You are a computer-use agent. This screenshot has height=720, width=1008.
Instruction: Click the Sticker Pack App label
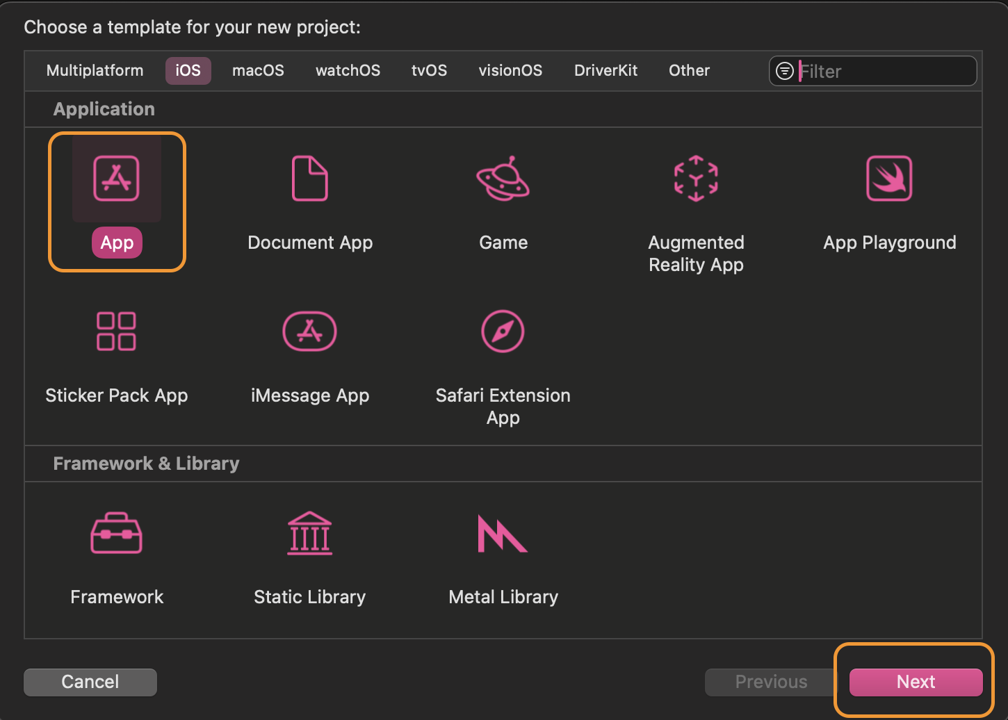click(117, 395)
